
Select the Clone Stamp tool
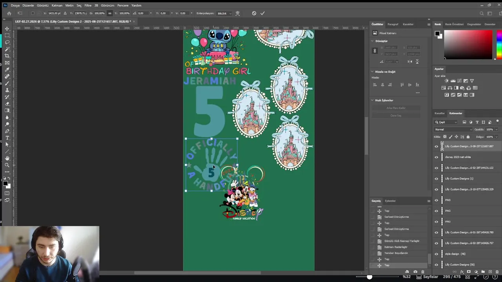point(7,90)
